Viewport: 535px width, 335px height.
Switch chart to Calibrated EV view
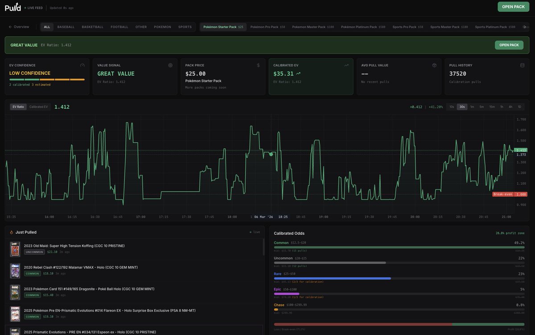pyautogui.click(x=38, y=107)
